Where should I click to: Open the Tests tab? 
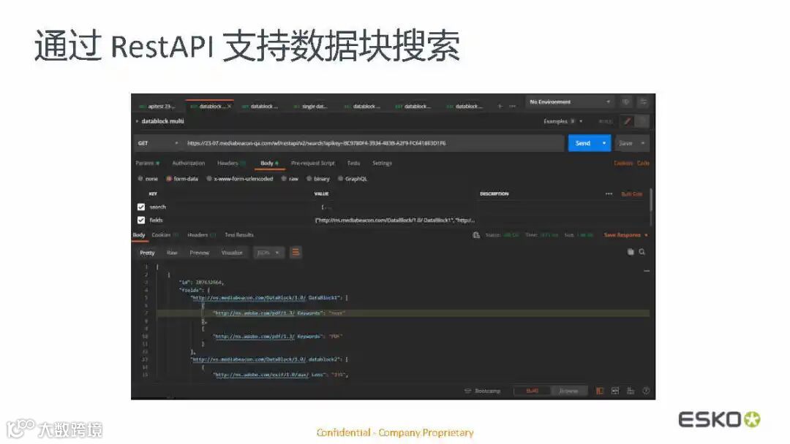(x=354, y=164)
